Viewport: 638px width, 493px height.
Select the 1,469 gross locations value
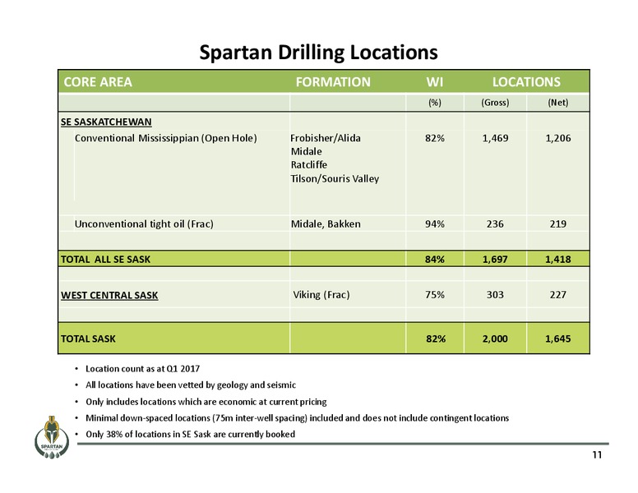click(495, 138)
